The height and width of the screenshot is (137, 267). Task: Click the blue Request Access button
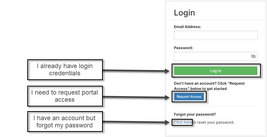(x=189, y=97)
